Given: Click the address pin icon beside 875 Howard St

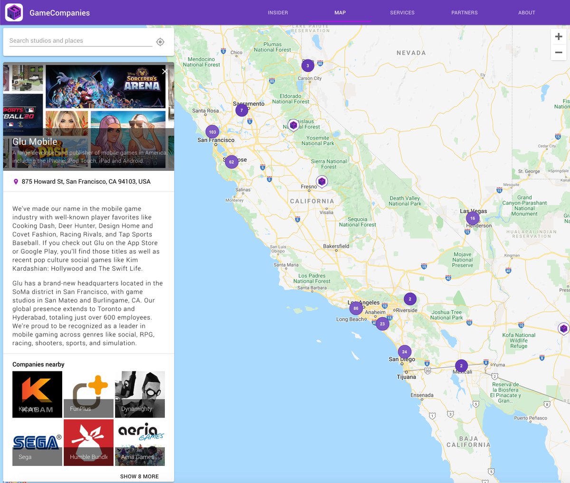Looking at the screenshot, I should coord(16,182).
